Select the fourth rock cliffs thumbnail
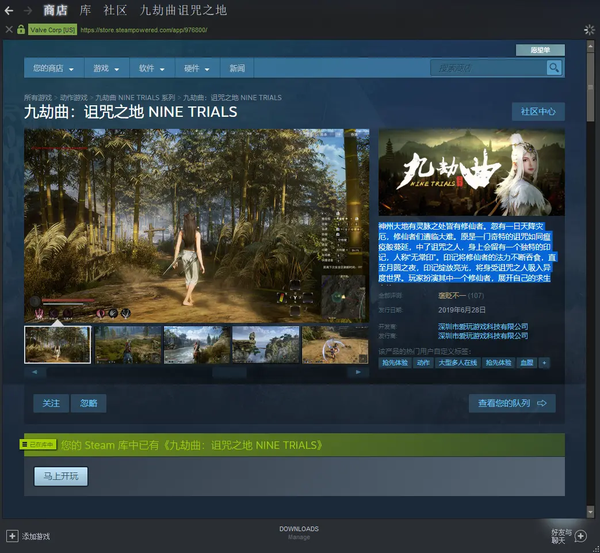This screenshot has width=600, height=553. 266,345
